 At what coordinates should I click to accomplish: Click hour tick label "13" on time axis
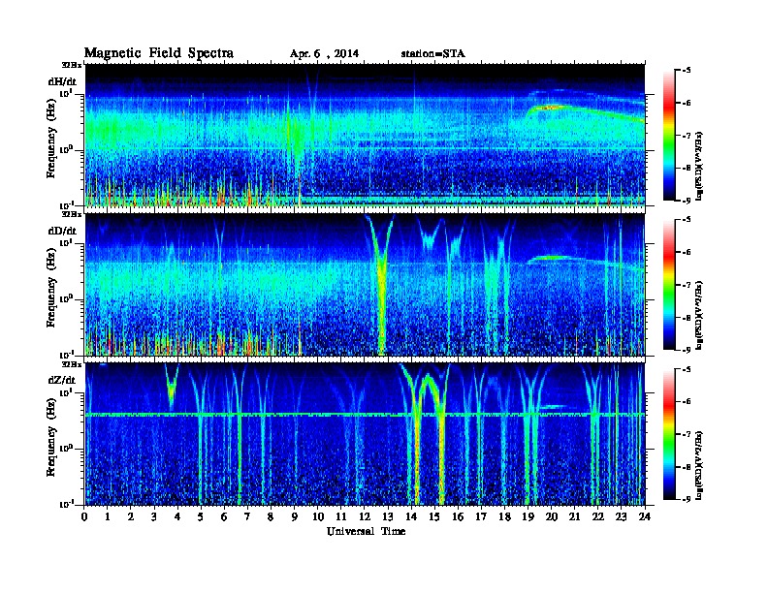(388, 516)
